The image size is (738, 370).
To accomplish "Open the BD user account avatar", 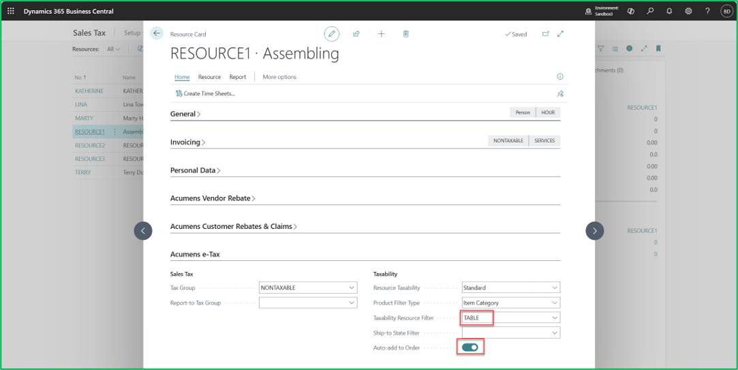I will click(x=726, y=12).
